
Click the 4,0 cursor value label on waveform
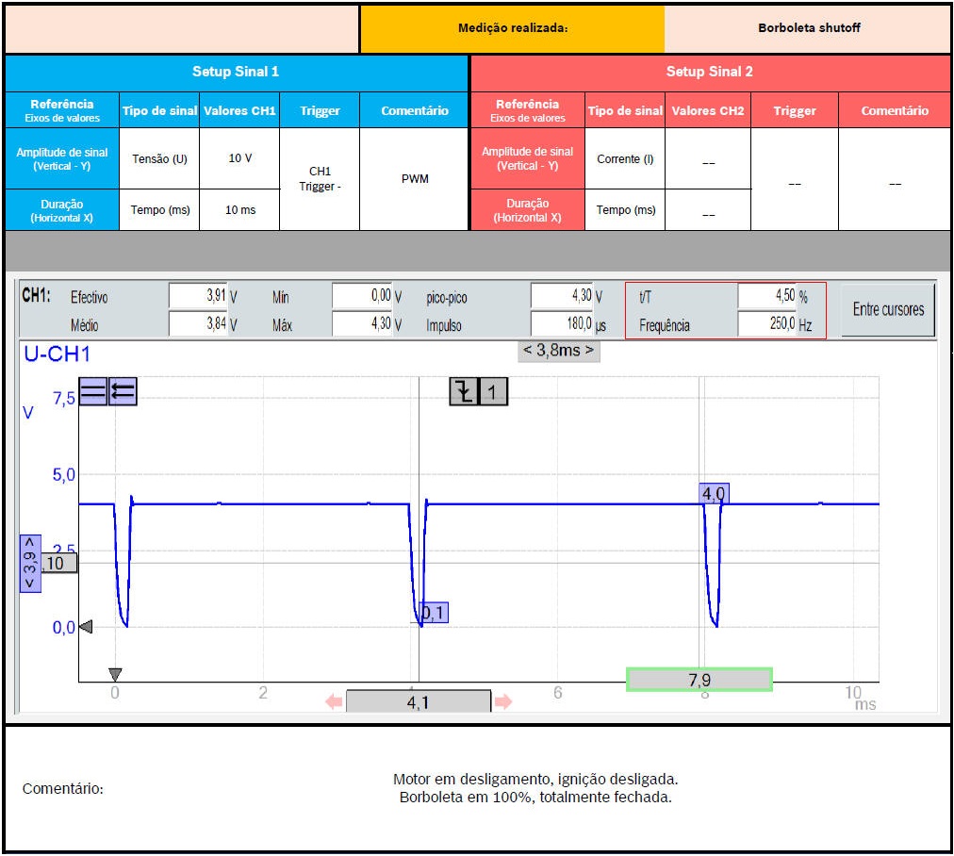point(714,493)
